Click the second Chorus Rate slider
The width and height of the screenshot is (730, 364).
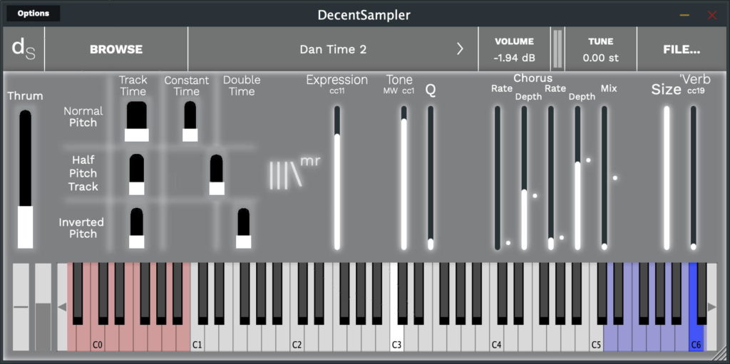pos(551,178)
